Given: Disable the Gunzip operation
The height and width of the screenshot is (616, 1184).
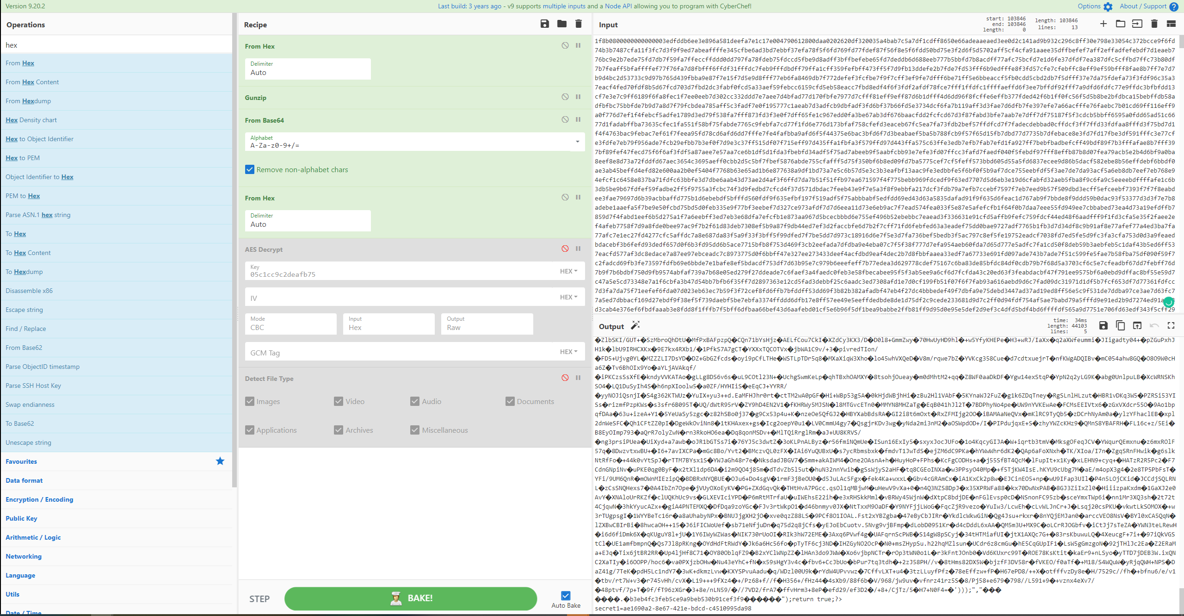Looking at the screenshot, I should point(565,97).
